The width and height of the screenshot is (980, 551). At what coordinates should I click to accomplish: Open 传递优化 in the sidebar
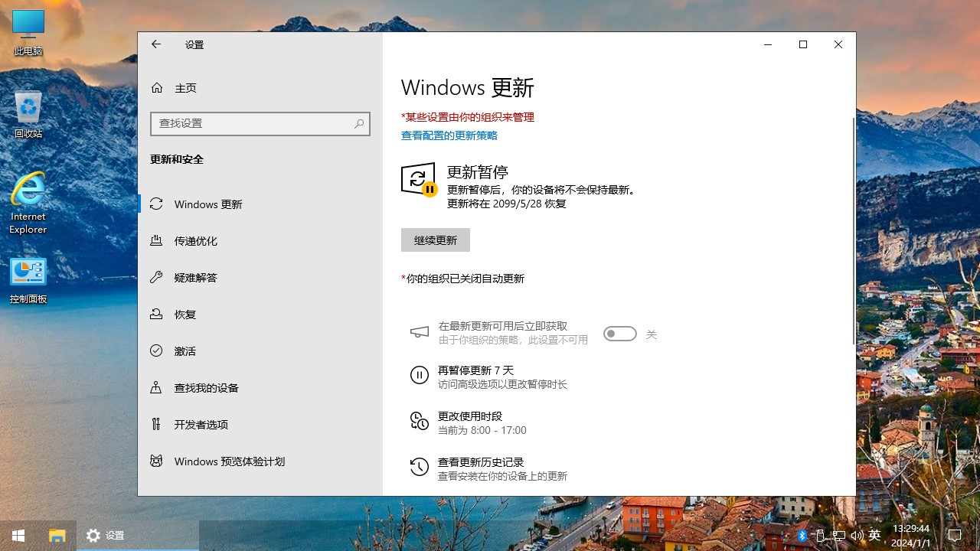pyautogui.click(x=260, y=241)
